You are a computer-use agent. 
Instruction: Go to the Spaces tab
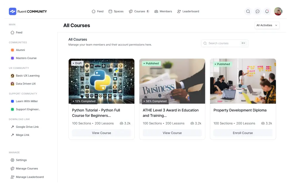(116, 12)
